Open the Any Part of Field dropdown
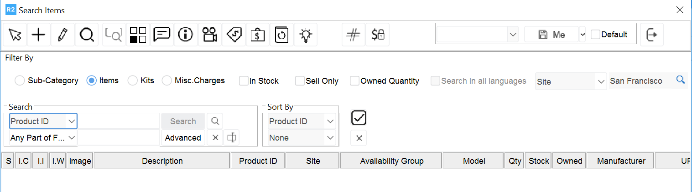Image resolution: width=692 pixels, height=192 pixels. click(43, 138)
